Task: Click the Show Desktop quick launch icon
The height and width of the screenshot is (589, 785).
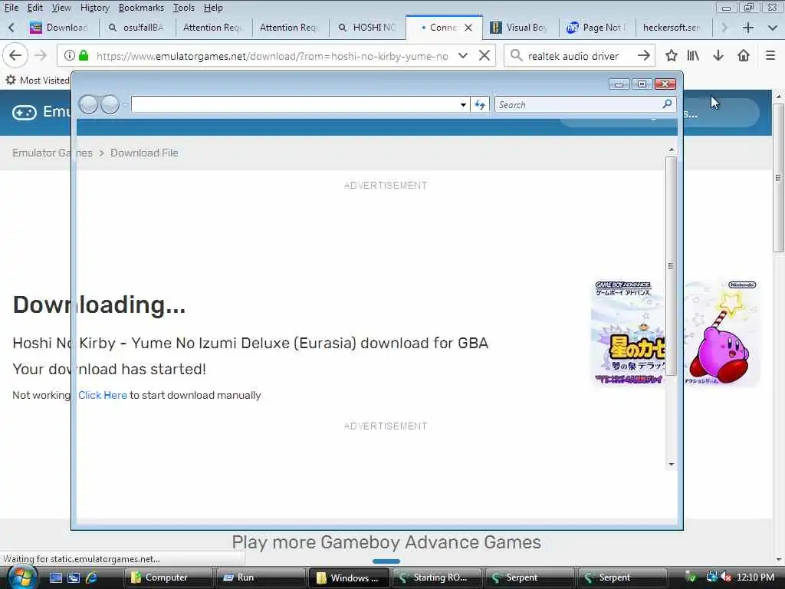Action: tap(55, 577)
